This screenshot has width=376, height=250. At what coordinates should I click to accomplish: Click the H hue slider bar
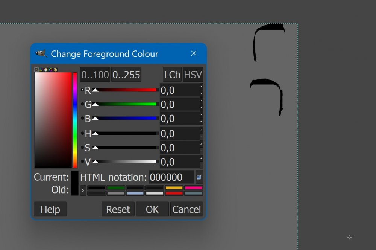[x=126, y=133]
